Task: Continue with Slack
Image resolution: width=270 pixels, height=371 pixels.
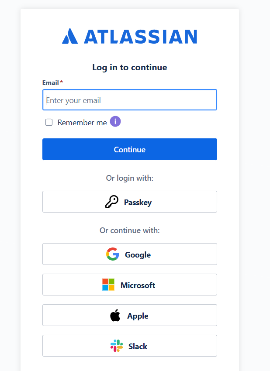Action: (129, 346)
